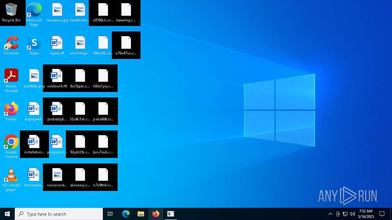Select the e8760xls.cr... file

pos(103,13)
